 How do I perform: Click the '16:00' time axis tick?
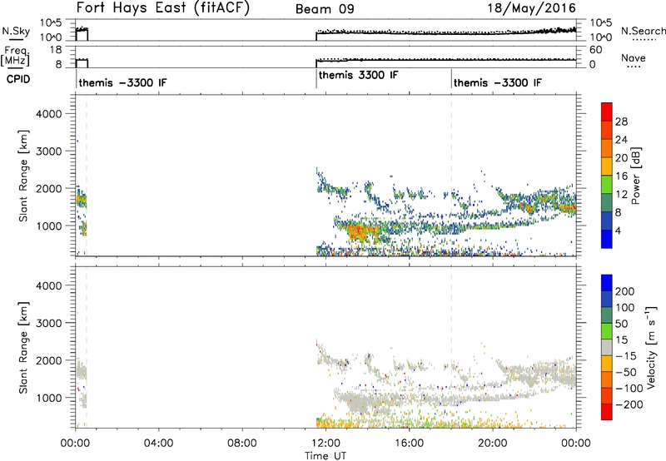click(409, 444)
